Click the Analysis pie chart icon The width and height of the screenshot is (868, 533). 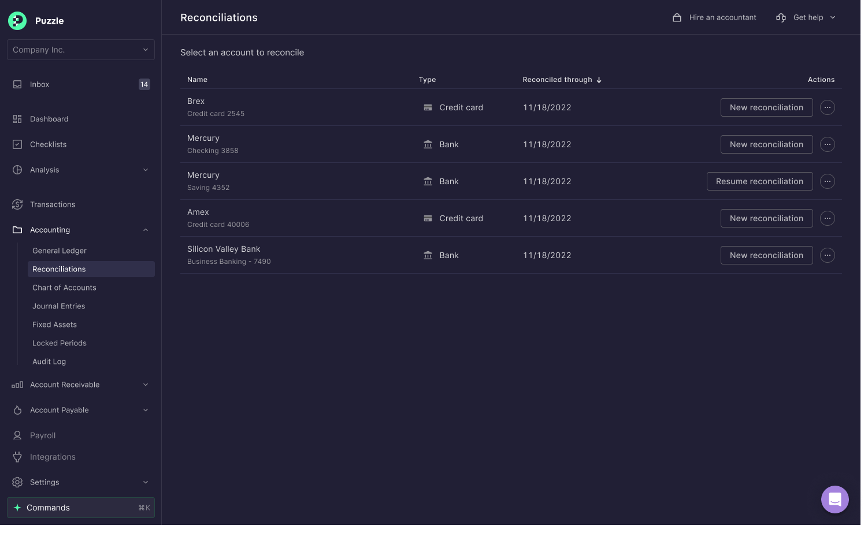point(17,170)
